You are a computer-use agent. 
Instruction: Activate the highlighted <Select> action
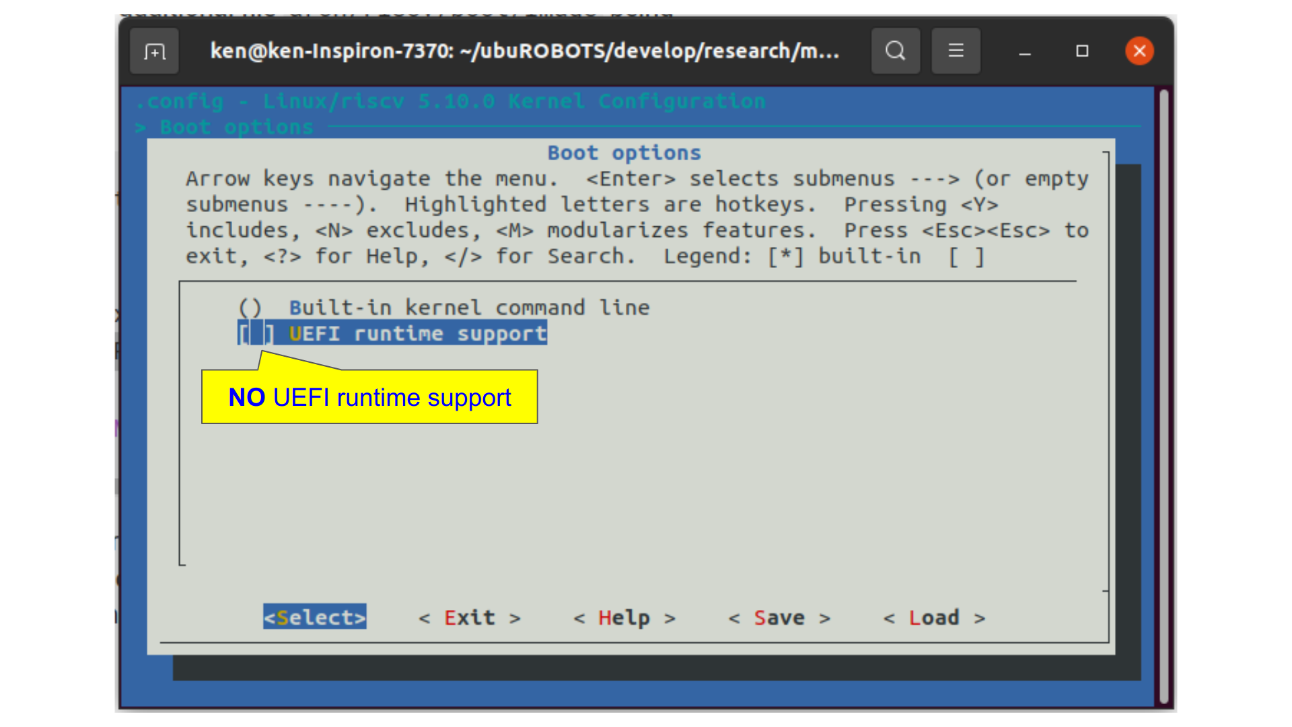[x=314, y=617]
